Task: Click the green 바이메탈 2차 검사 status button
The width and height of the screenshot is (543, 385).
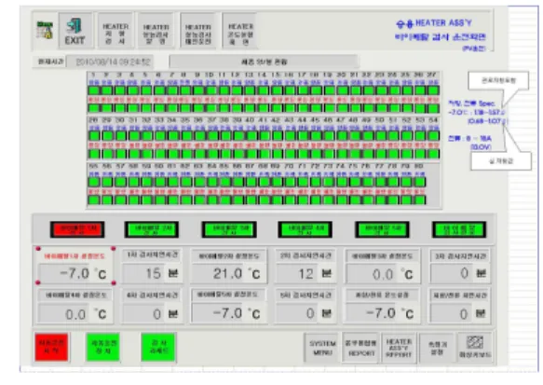Action: click(152, 229)
